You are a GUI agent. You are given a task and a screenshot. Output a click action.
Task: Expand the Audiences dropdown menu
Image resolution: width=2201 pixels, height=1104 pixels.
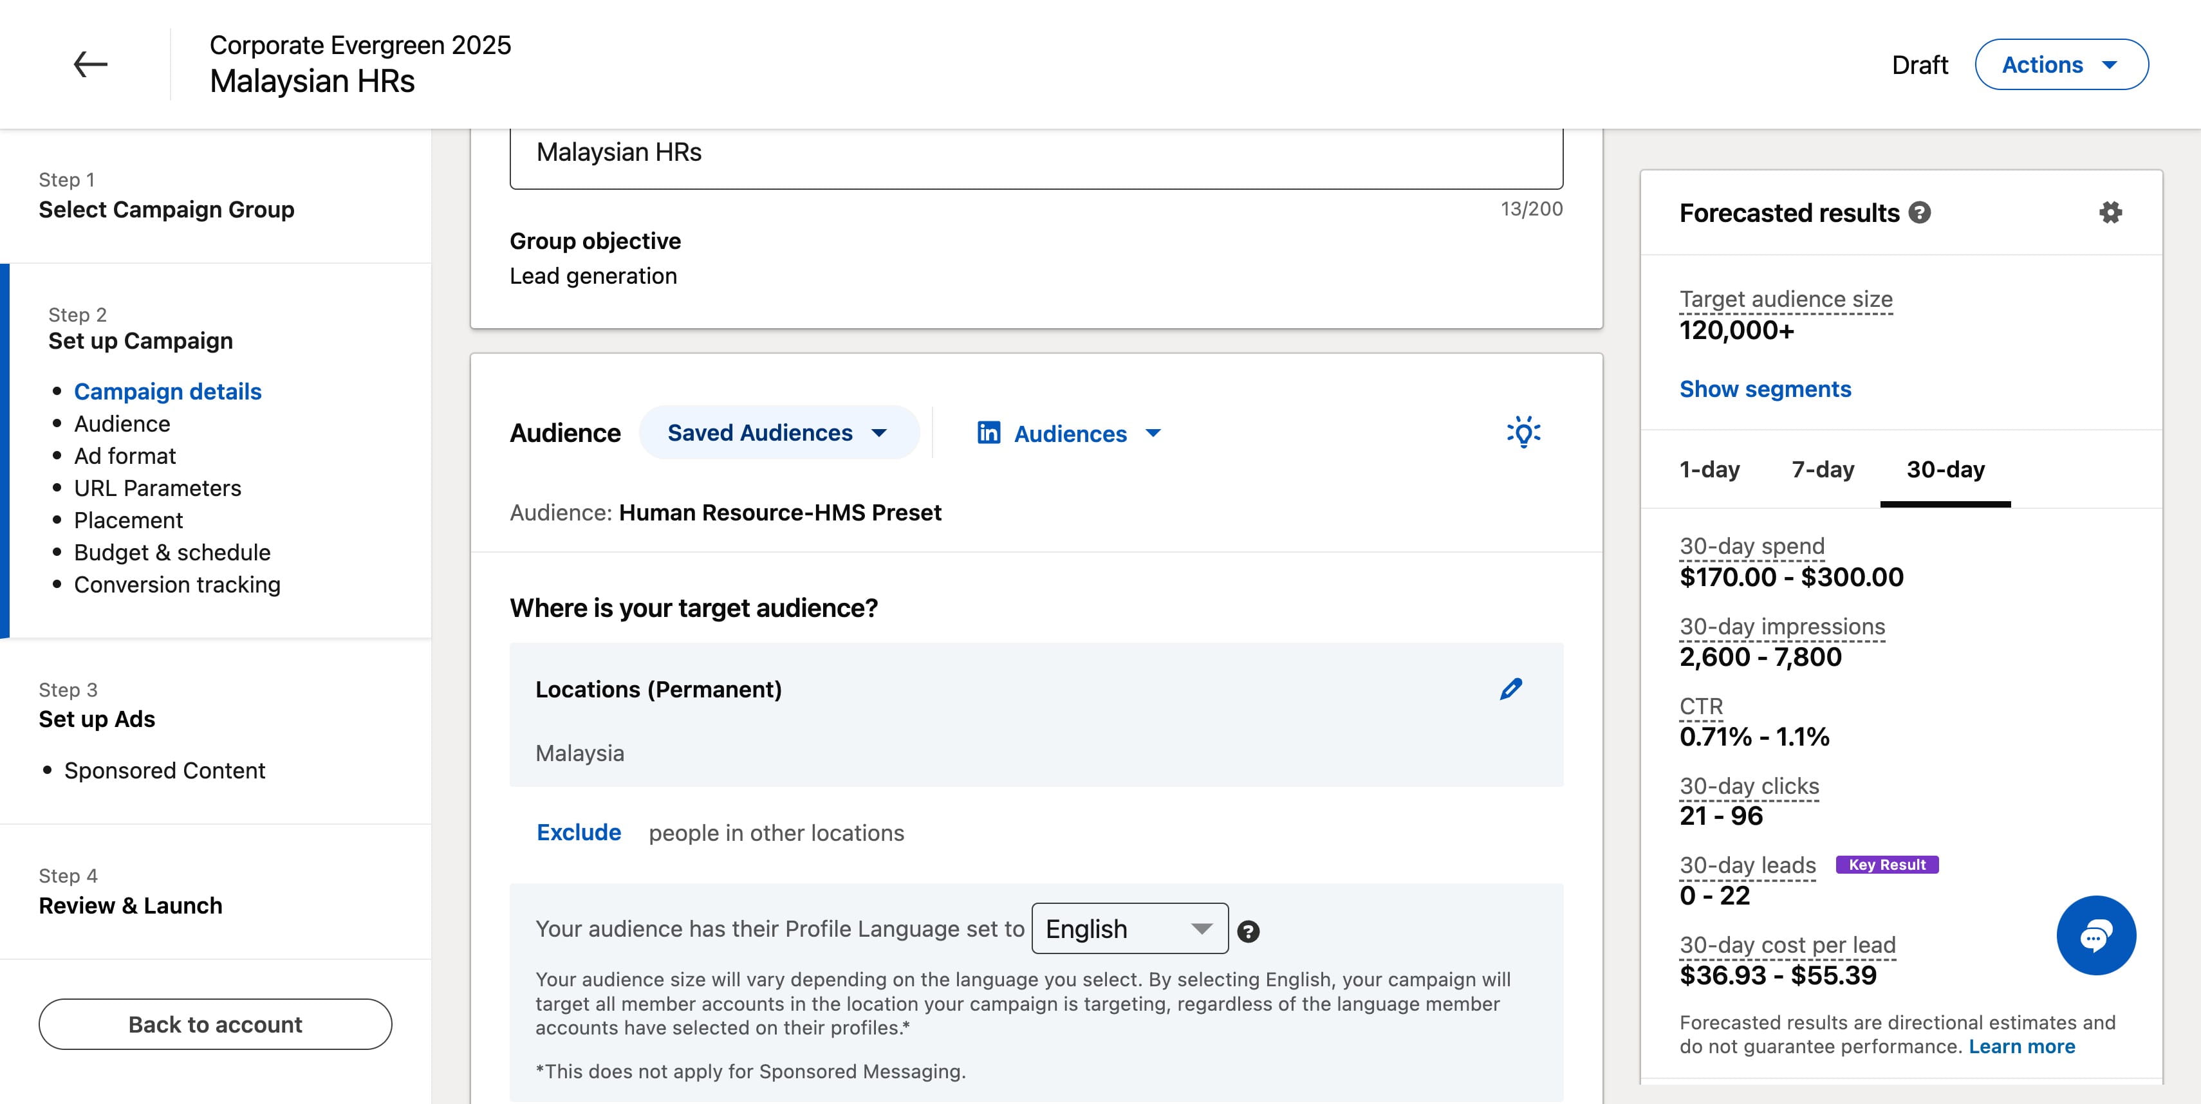[1070, 434]
